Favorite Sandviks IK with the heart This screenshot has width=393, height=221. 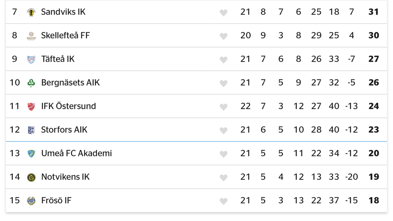coord(224,13)
